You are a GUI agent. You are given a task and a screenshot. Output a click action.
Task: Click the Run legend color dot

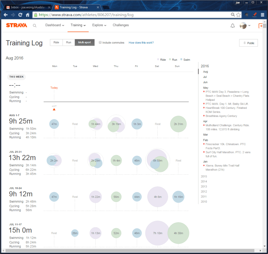(x=170, y=59)
